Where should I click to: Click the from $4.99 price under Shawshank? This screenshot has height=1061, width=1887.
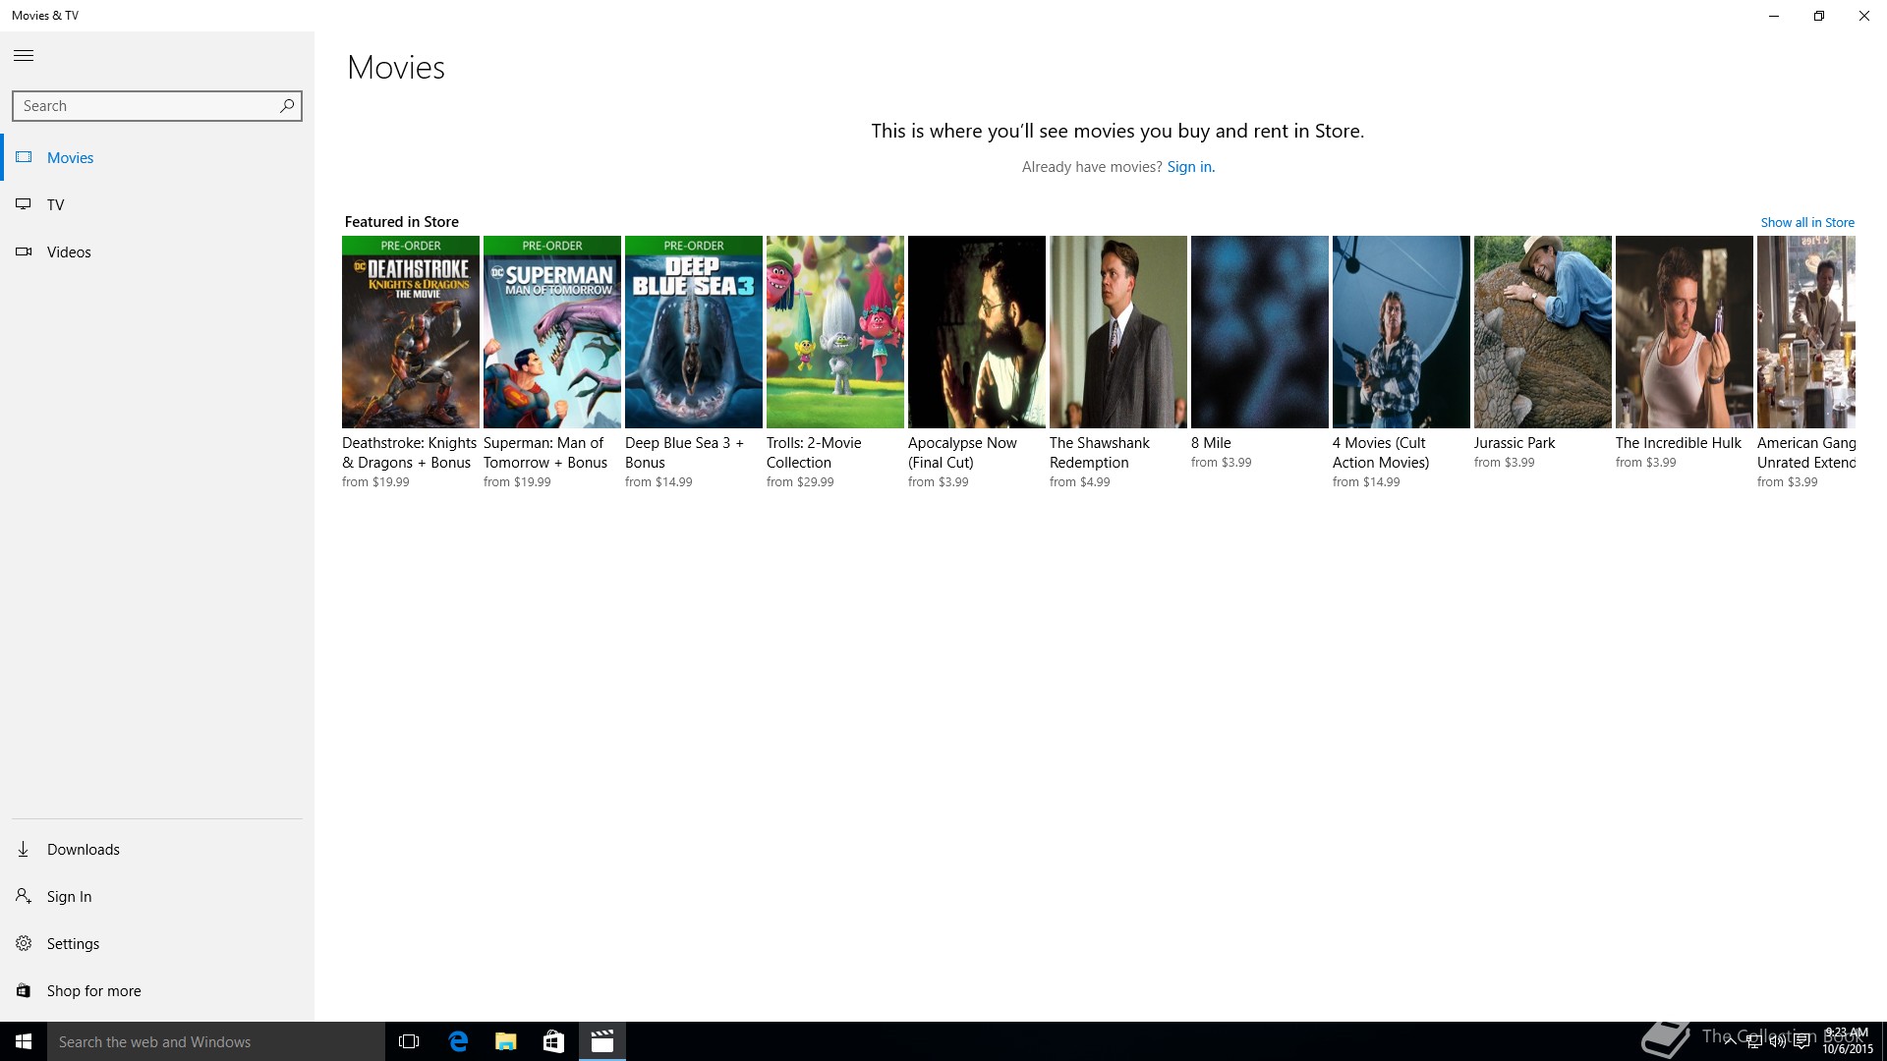click(1080, 482)
